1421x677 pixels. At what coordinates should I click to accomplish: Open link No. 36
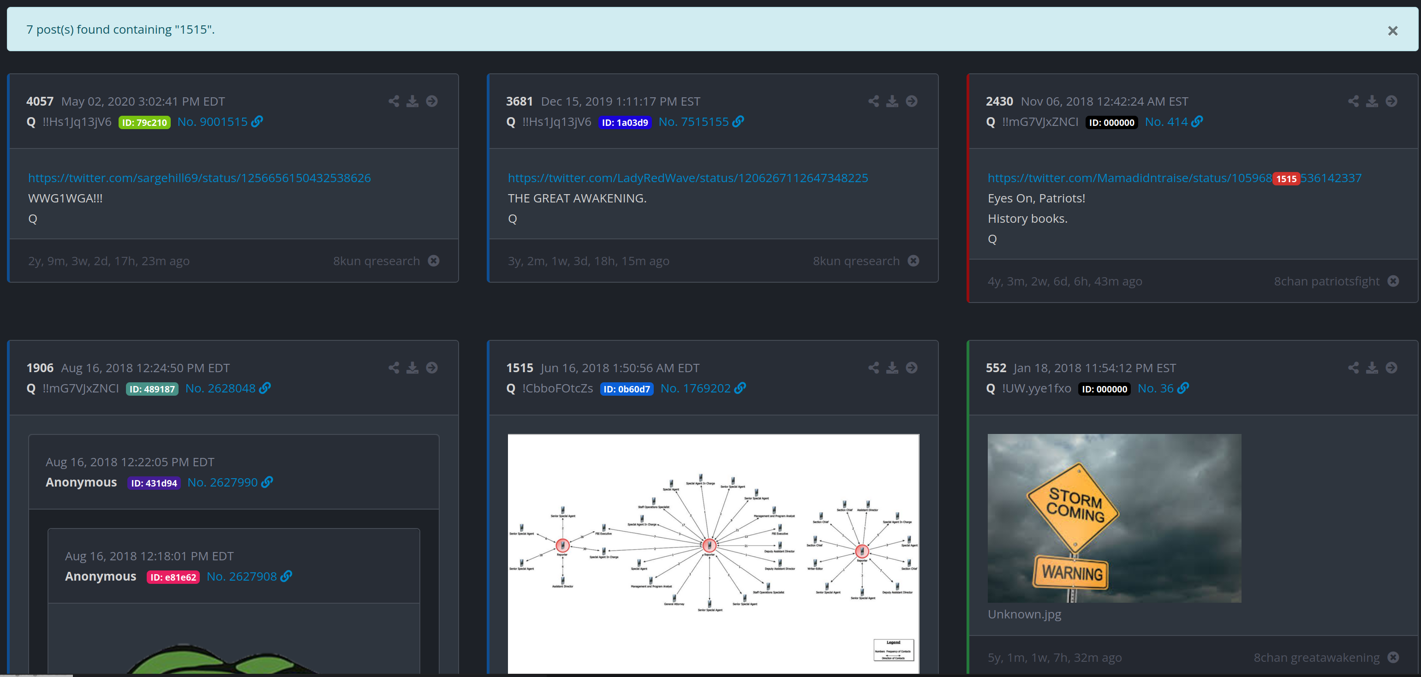coord(1164,389)
